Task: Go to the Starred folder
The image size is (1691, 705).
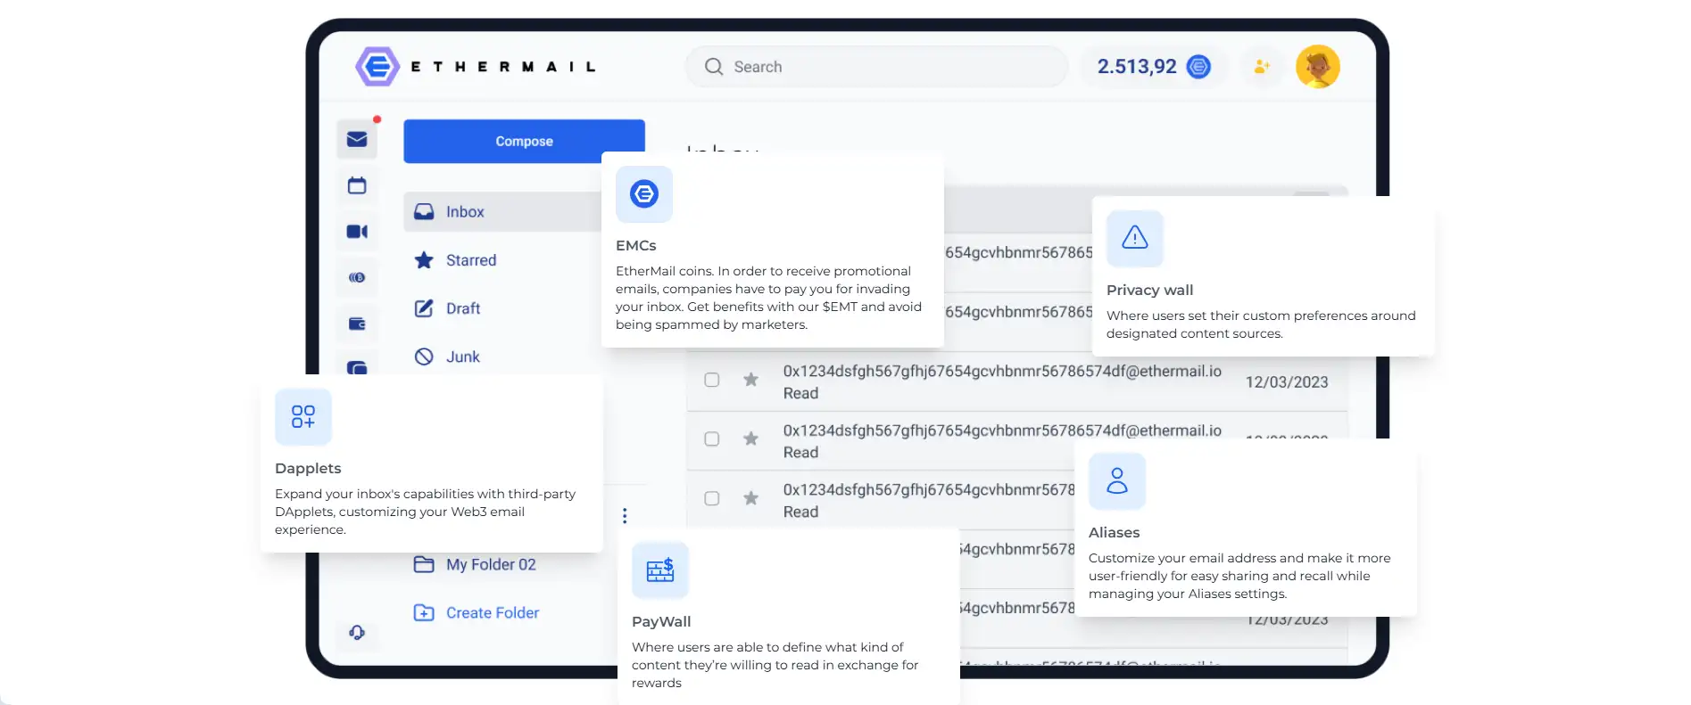Action: tap(470, 260)
